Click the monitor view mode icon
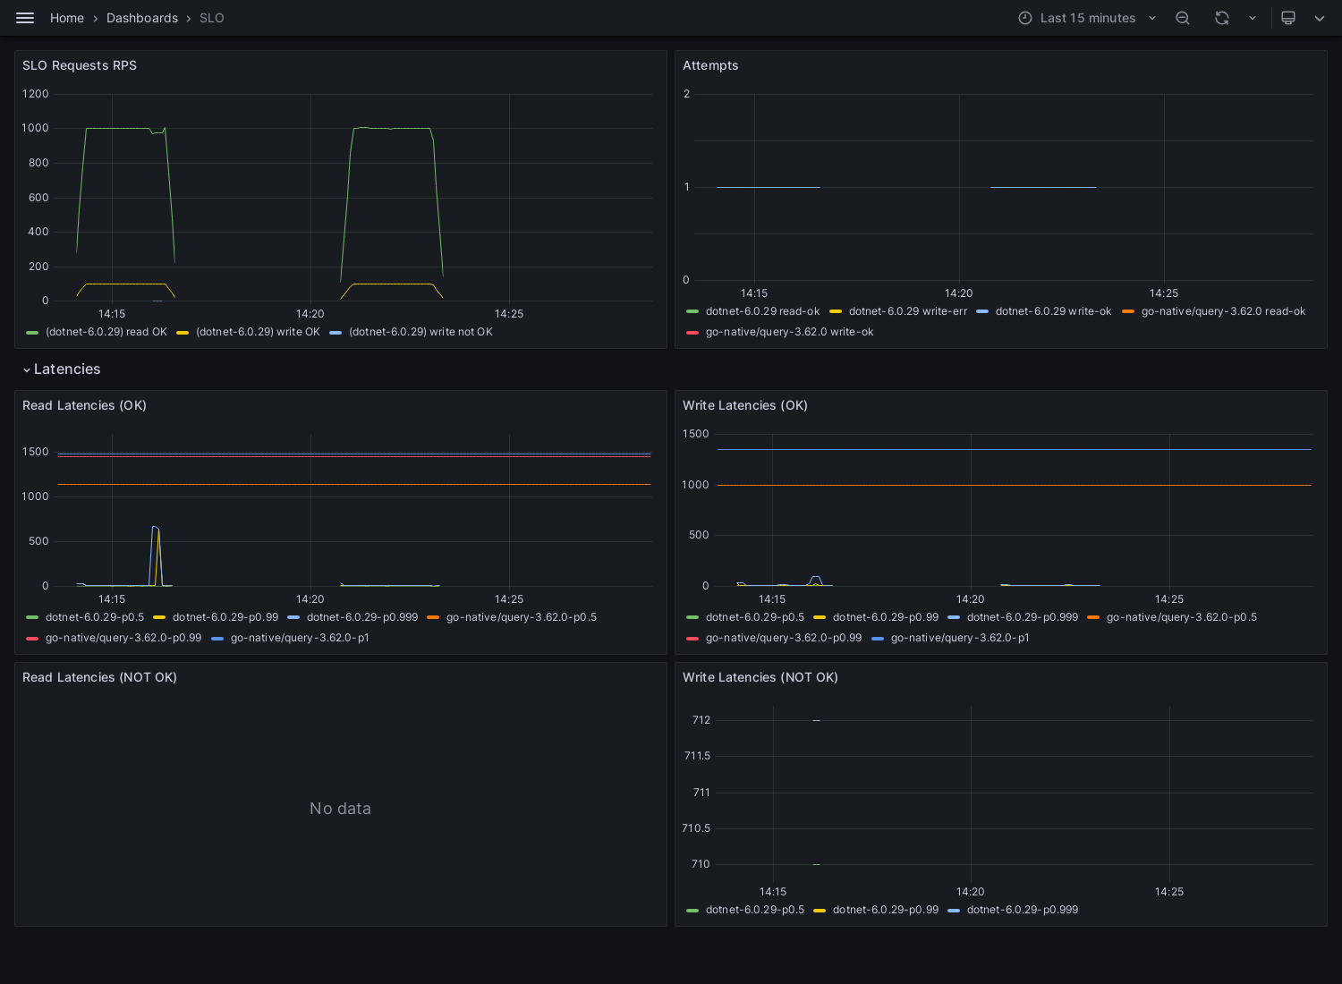 (1288, 18)
